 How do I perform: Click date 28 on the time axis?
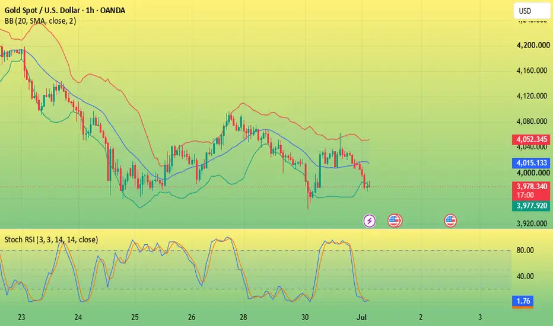(x=243, y=317)
